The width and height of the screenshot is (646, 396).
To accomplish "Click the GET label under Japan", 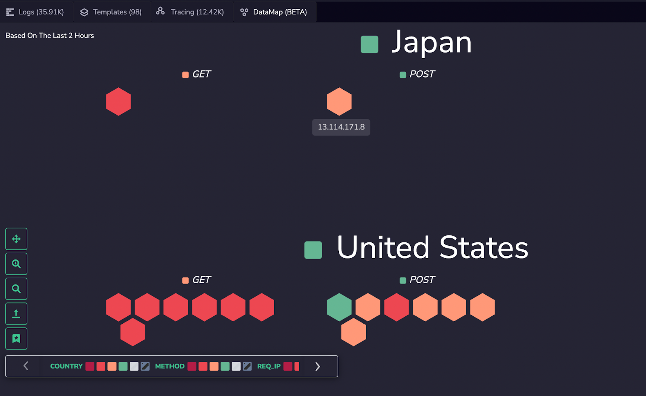I will click(x=201, y=74).
